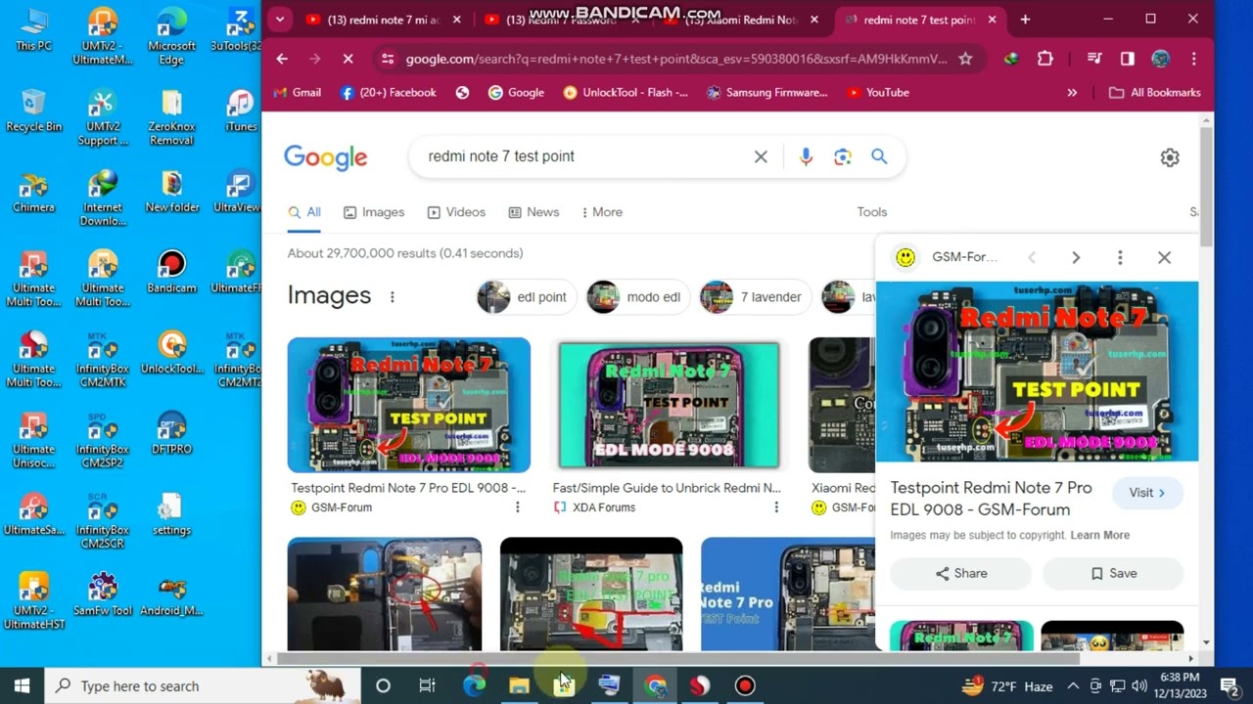Open Chimera desktop shortcut

pyautogui.click(x=33, y=191)
